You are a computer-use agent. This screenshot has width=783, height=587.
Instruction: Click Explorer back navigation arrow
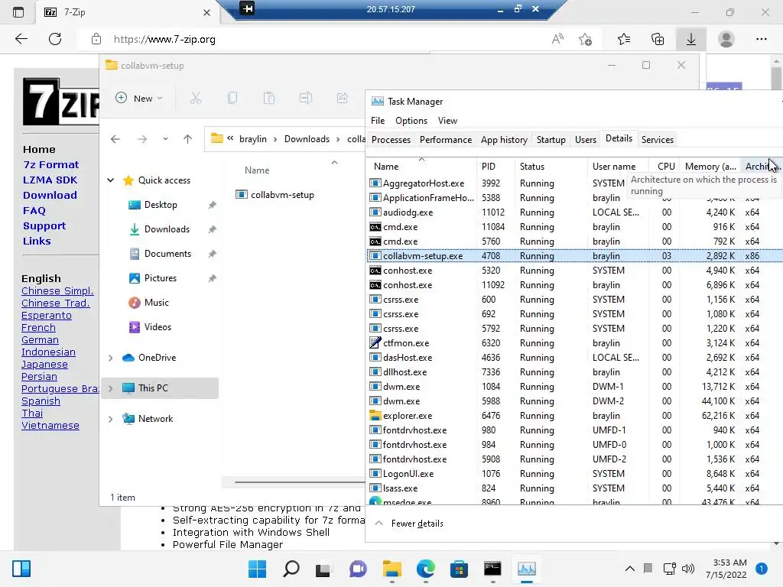(115, 139)
